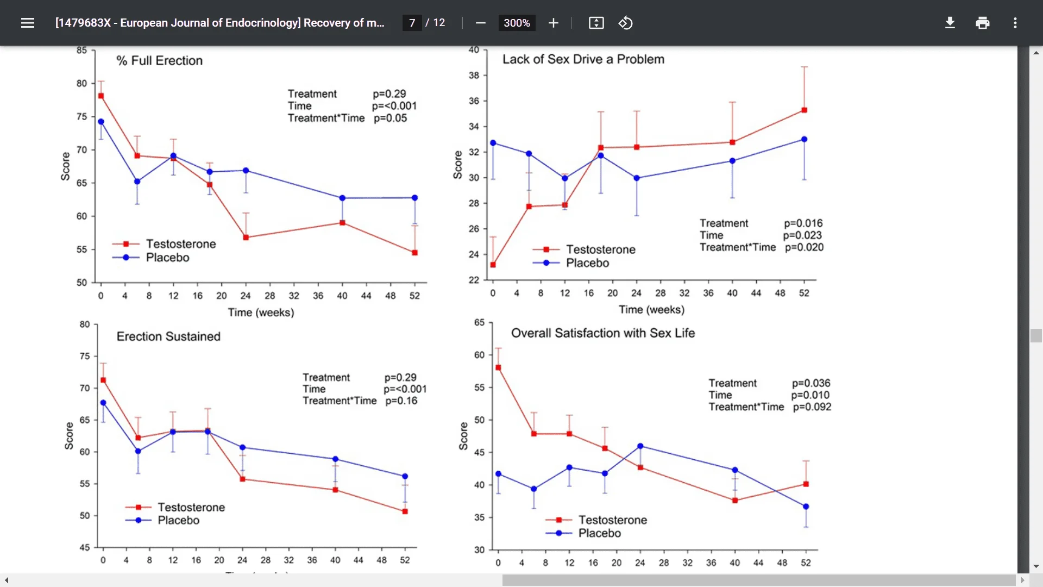1043x587 pixels.
Task: Click the zoom out minus button
Action: [480, 23]
